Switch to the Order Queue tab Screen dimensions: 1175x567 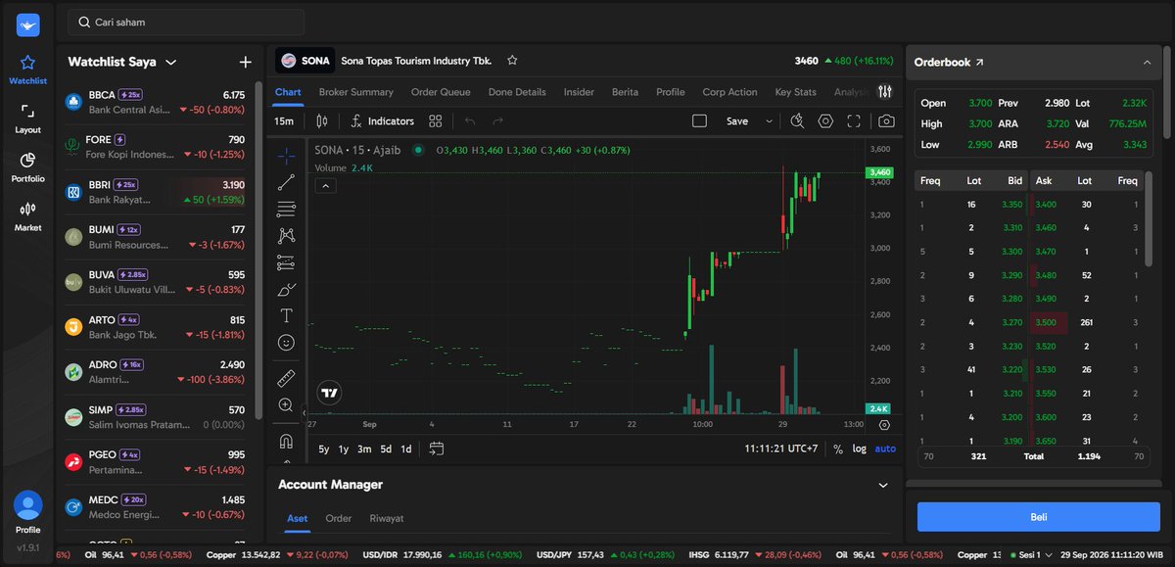441,92
